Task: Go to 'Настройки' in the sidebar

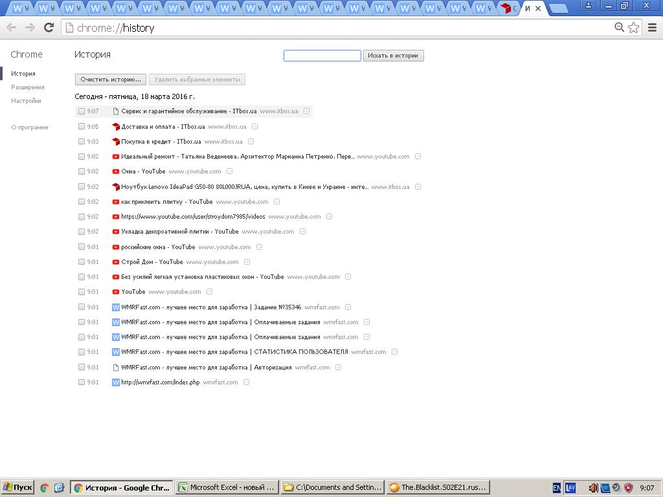Action: point(26,100)
